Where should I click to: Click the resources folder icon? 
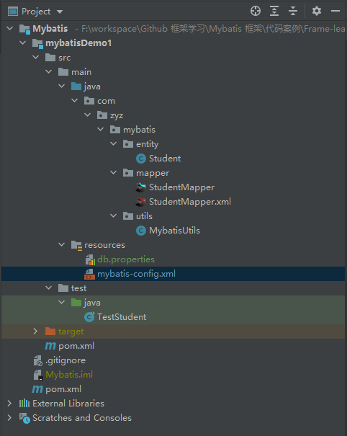76,245
